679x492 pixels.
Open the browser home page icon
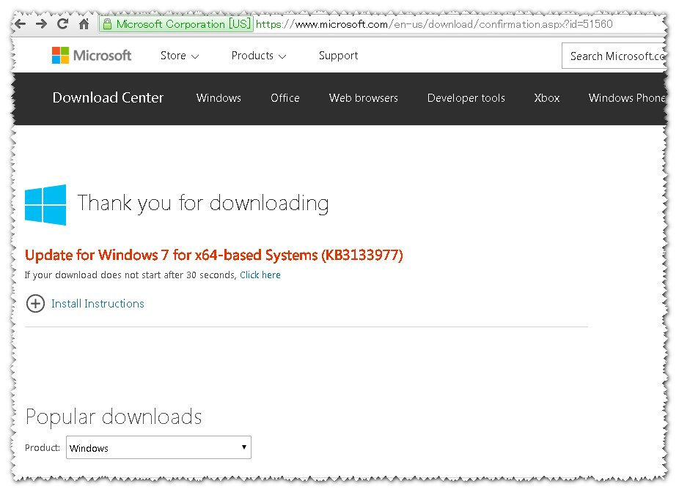click(x=84, y=23)
